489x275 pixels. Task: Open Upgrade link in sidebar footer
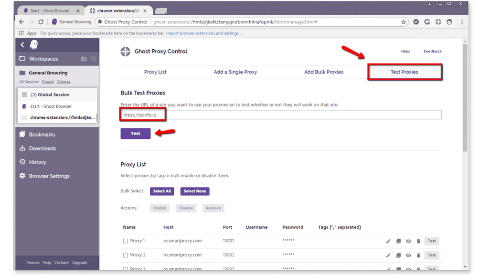tap(80, 263)
